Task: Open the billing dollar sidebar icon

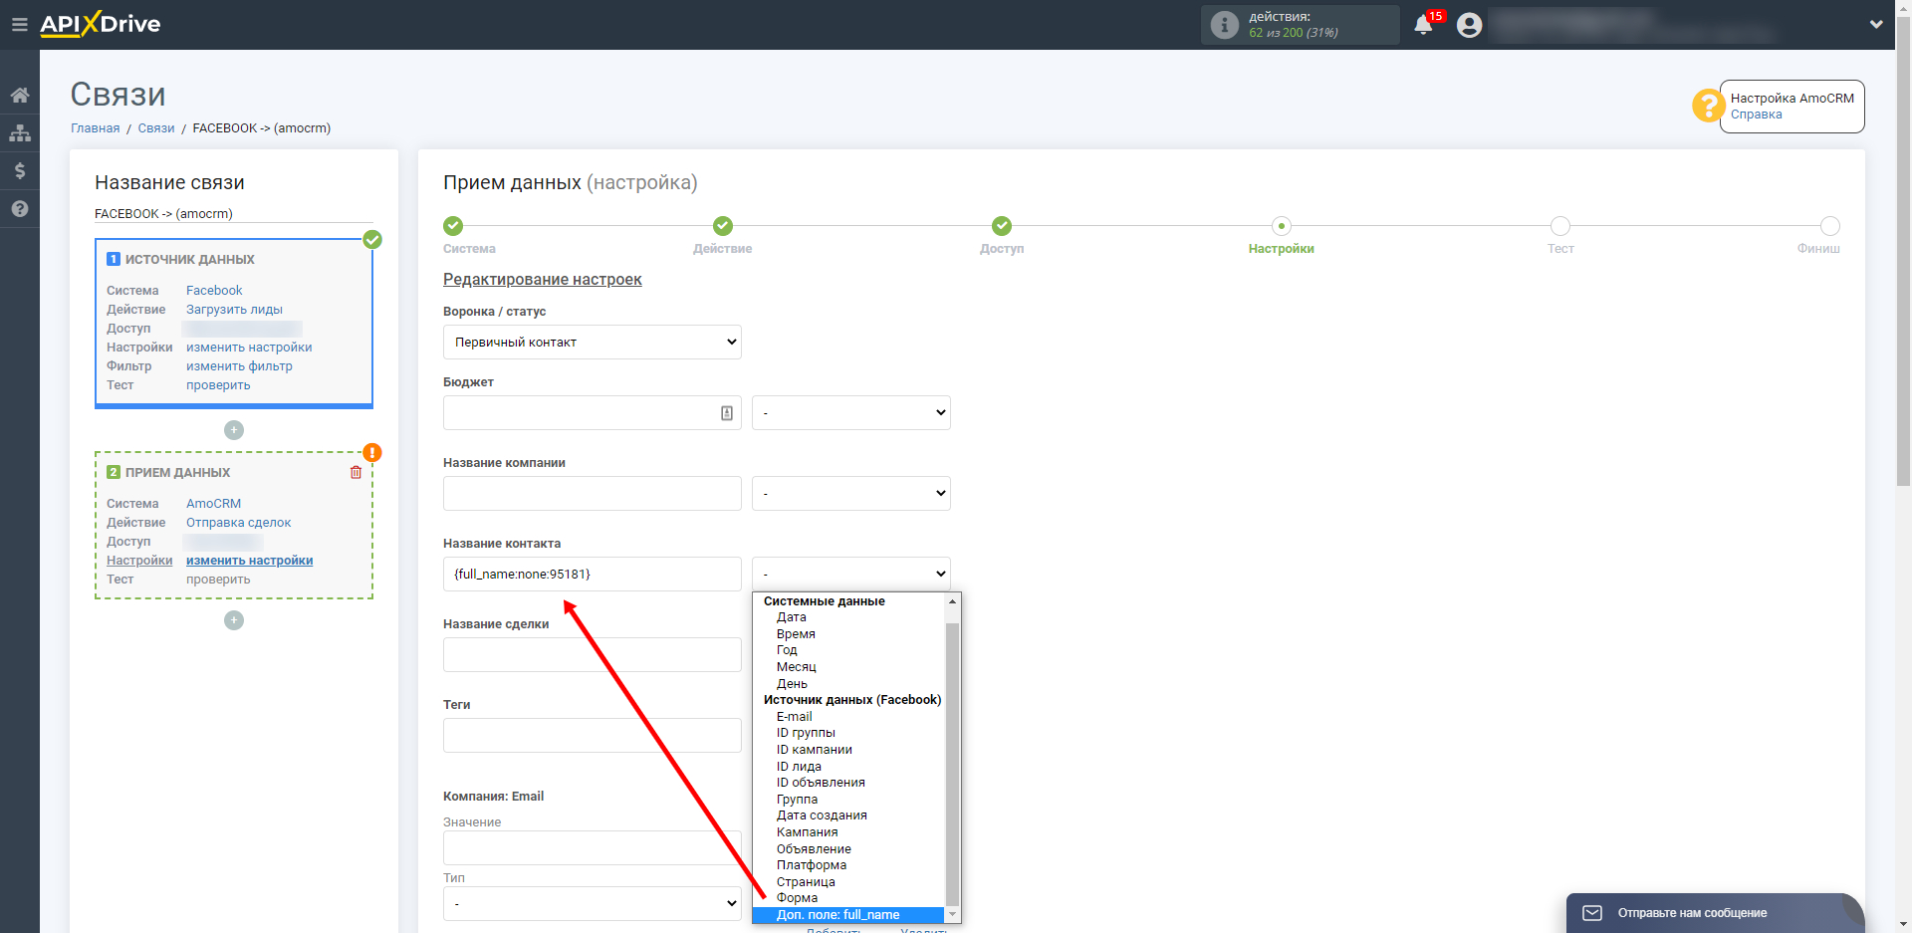Action: [x=20, y=171]
